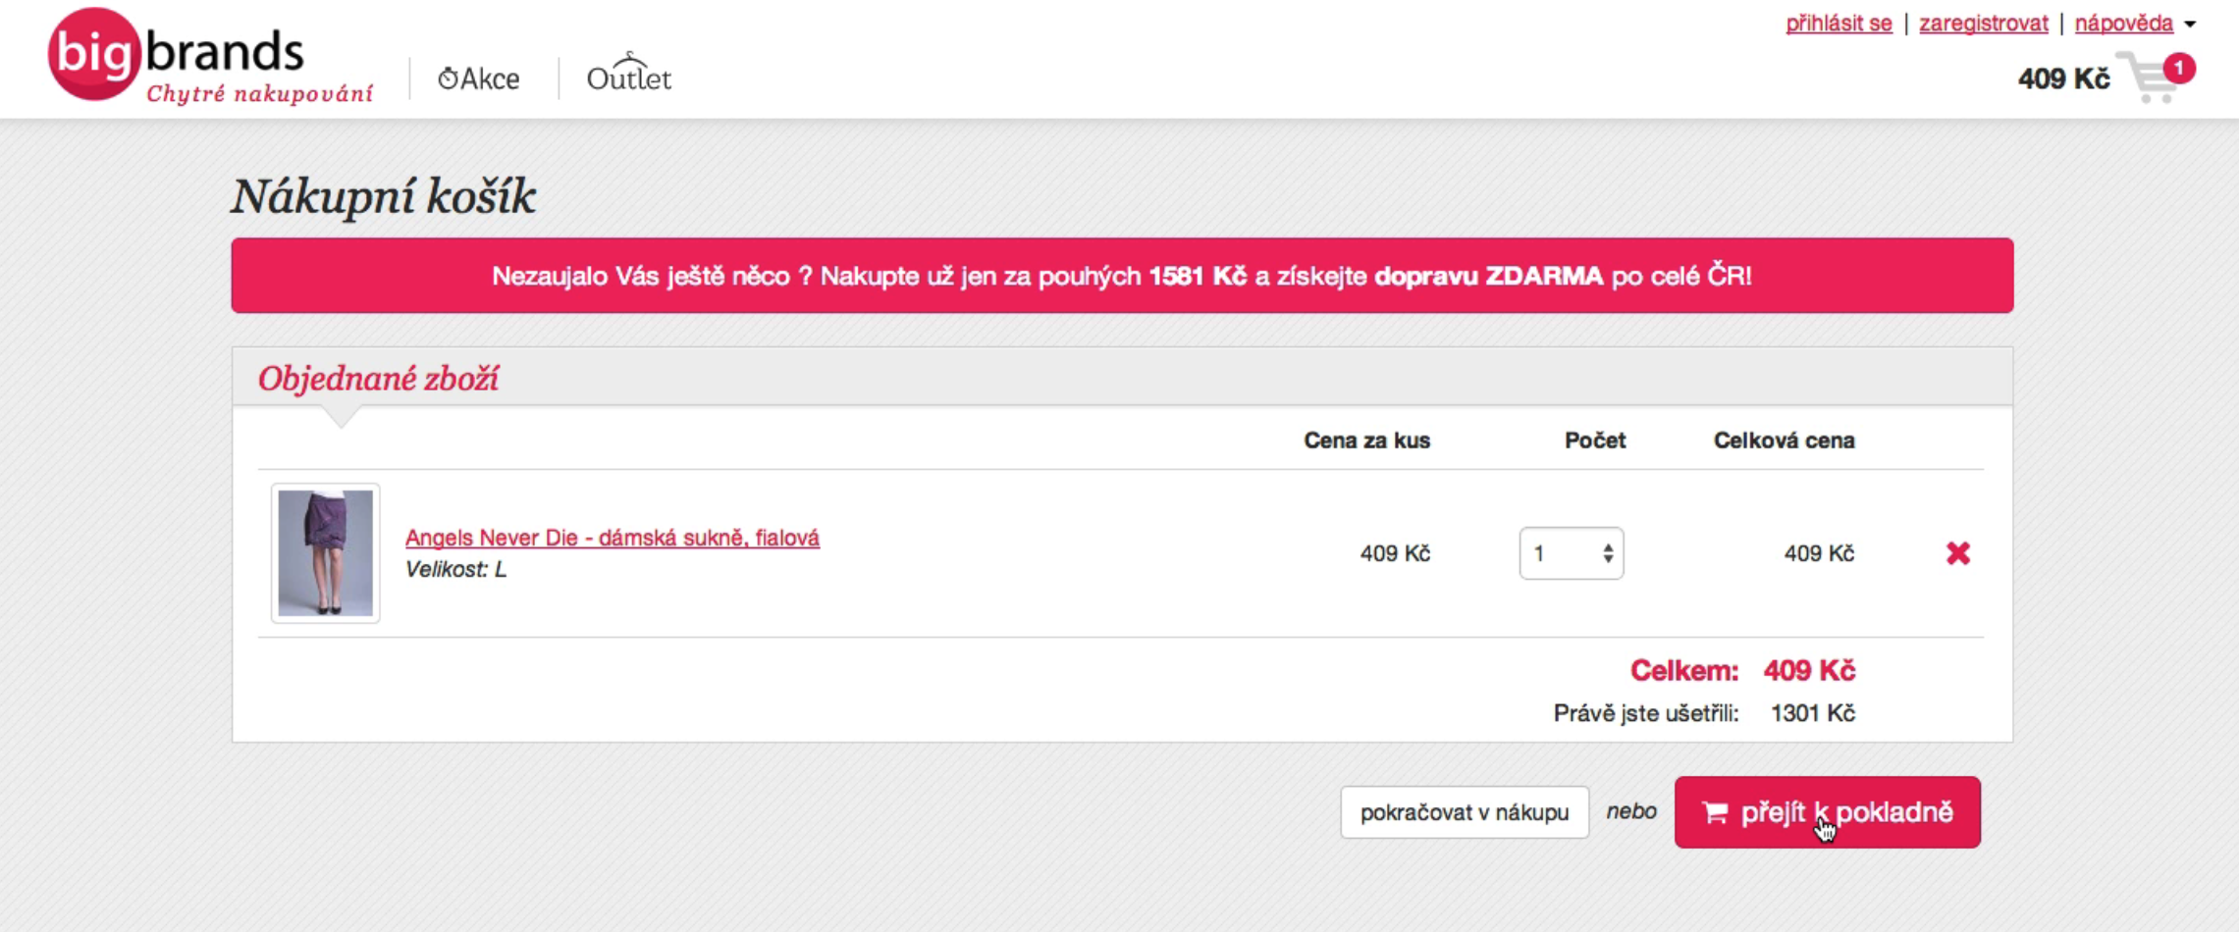Expand the nápověda dropdown arrow
The image size is (2239, 932).
click(x=2190, y=25)
